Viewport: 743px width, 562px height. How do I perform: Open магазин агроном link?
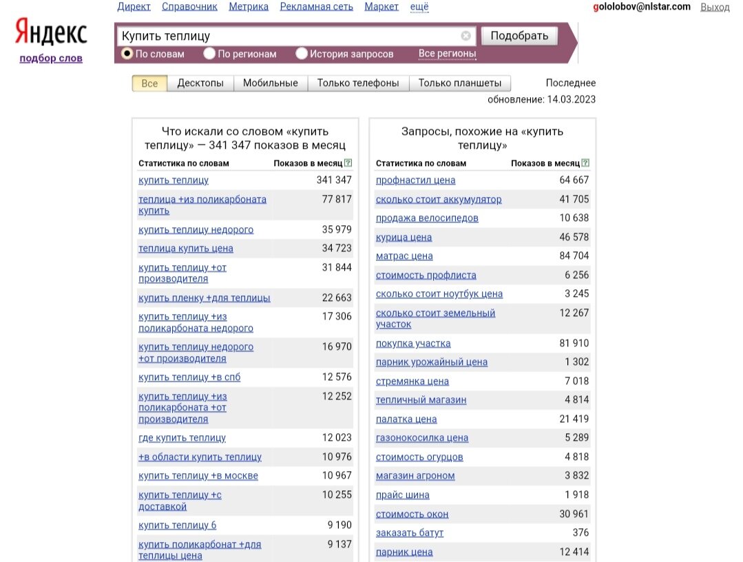click(415, 476)
